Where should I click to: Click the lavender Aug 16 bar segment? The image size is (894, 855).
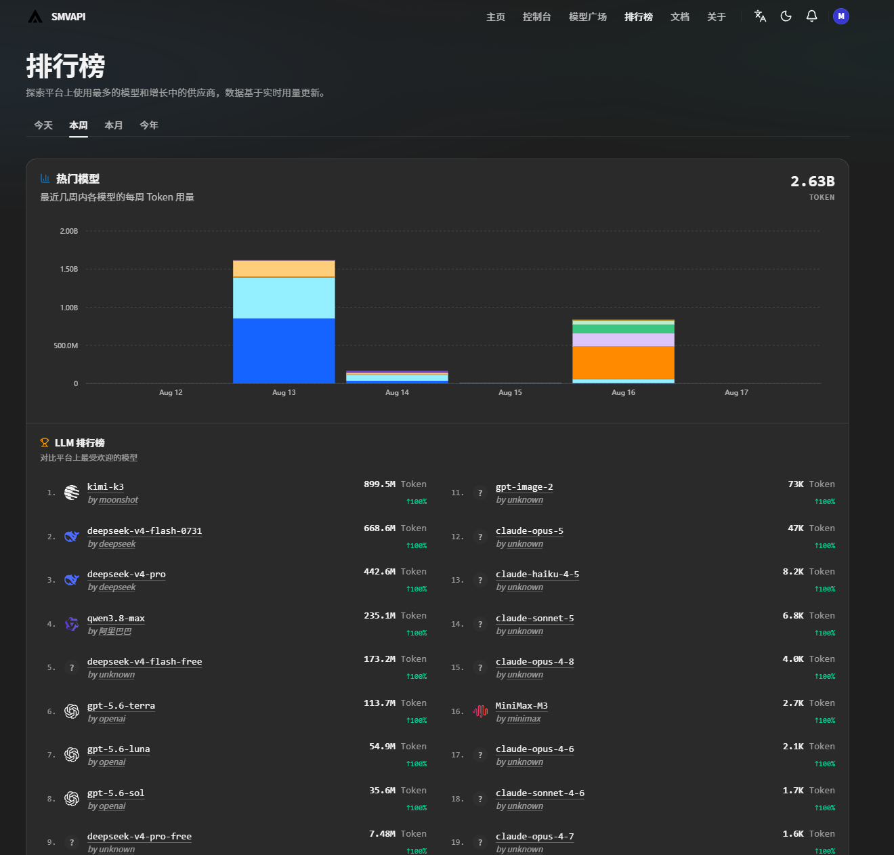[x=623, y=340]
